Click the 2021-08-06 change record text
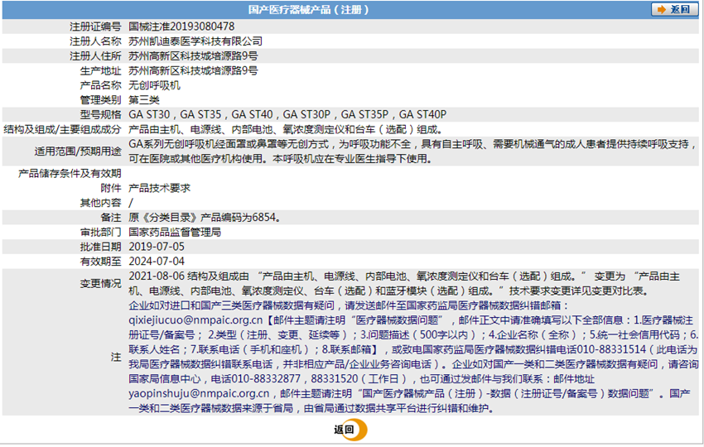 point(404,283)
